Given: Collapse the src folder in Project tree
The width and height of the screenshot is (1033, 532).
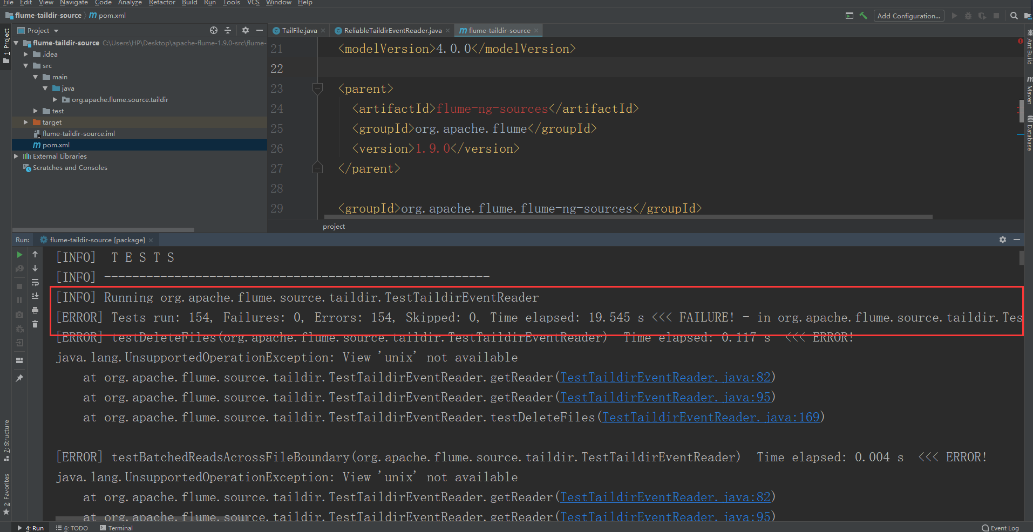Looking at the screenshot, I should click(x=26, y=65).
